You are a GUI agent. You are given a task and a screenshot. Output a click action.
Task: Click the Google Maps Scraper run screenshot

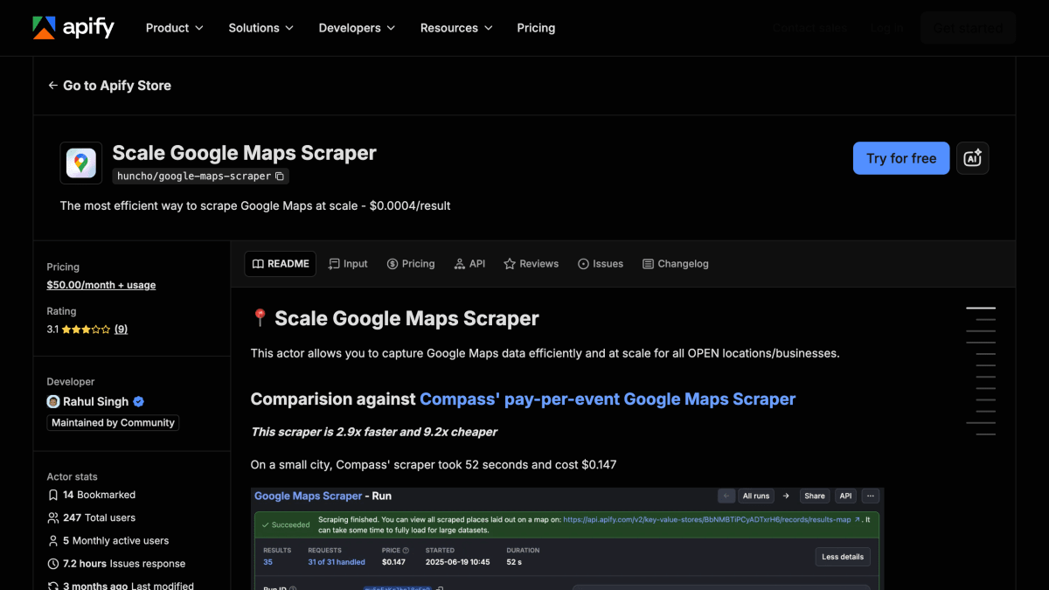point(567,538)
